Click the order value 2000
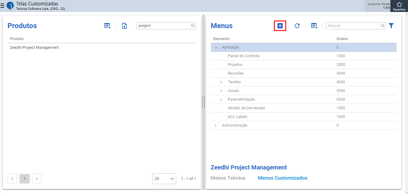Image resolution: width=408 pixels, height=194 pixels. (x=341, y=65)
